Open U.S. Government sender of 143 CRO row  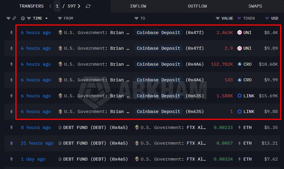point(94,80)
